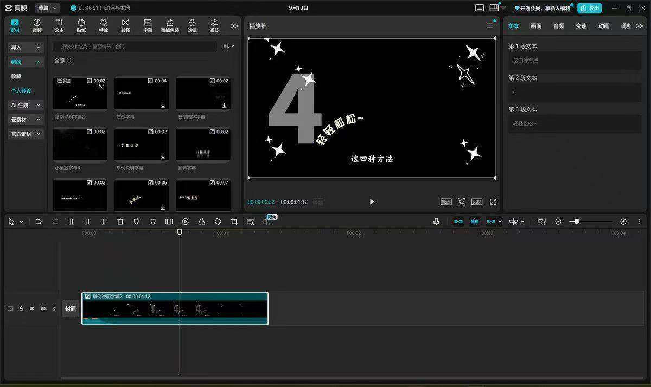Toggle the track lock icon
The width and height of the screenshot is (651, 387).
click(21, 309)
